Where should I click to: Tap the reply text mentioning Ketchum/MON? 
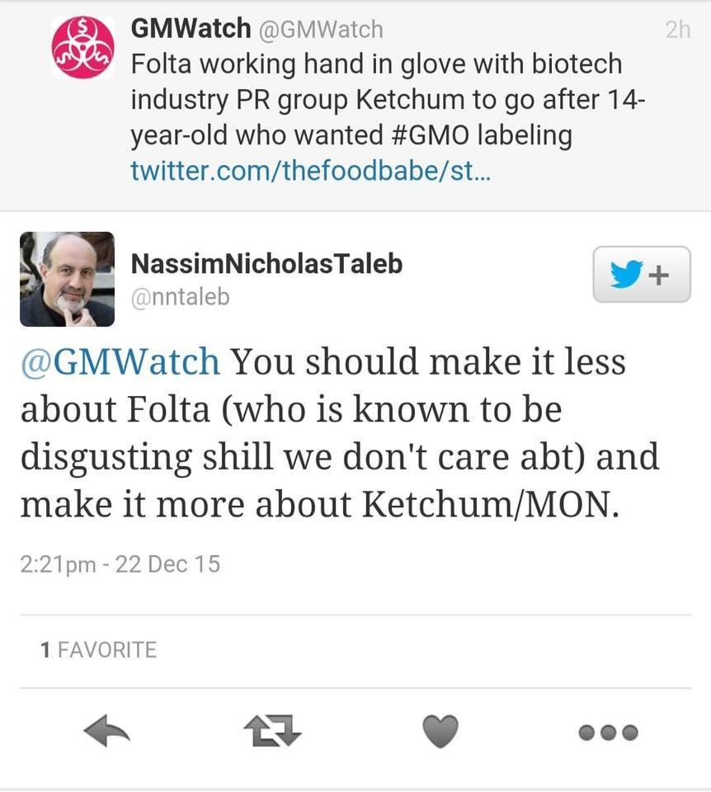click(339, 432)
